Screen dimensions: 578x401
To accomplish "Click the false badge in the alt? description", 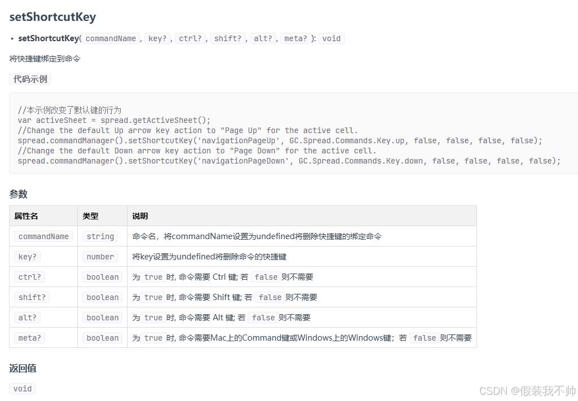I will [263, 318].
